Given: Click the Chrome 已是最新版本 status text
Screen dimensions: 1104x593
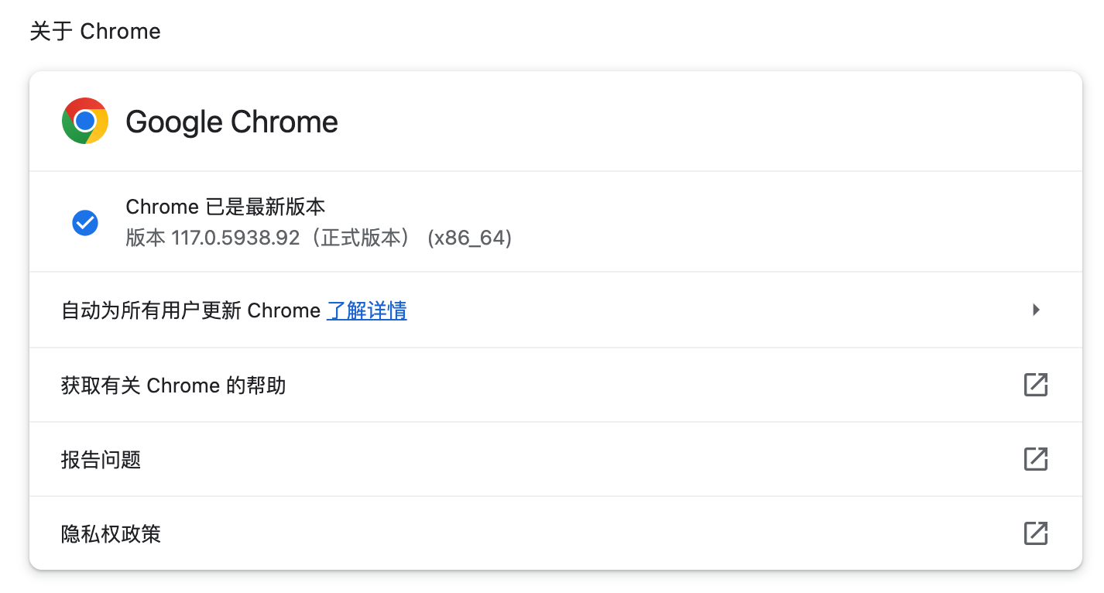Looking at the screenshot, I should [225, 206].
